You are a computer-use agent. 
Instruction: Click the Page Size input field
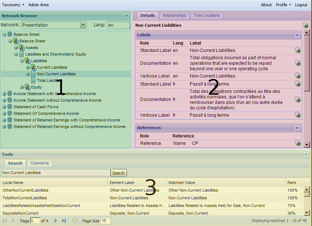[x=105, y=221]
